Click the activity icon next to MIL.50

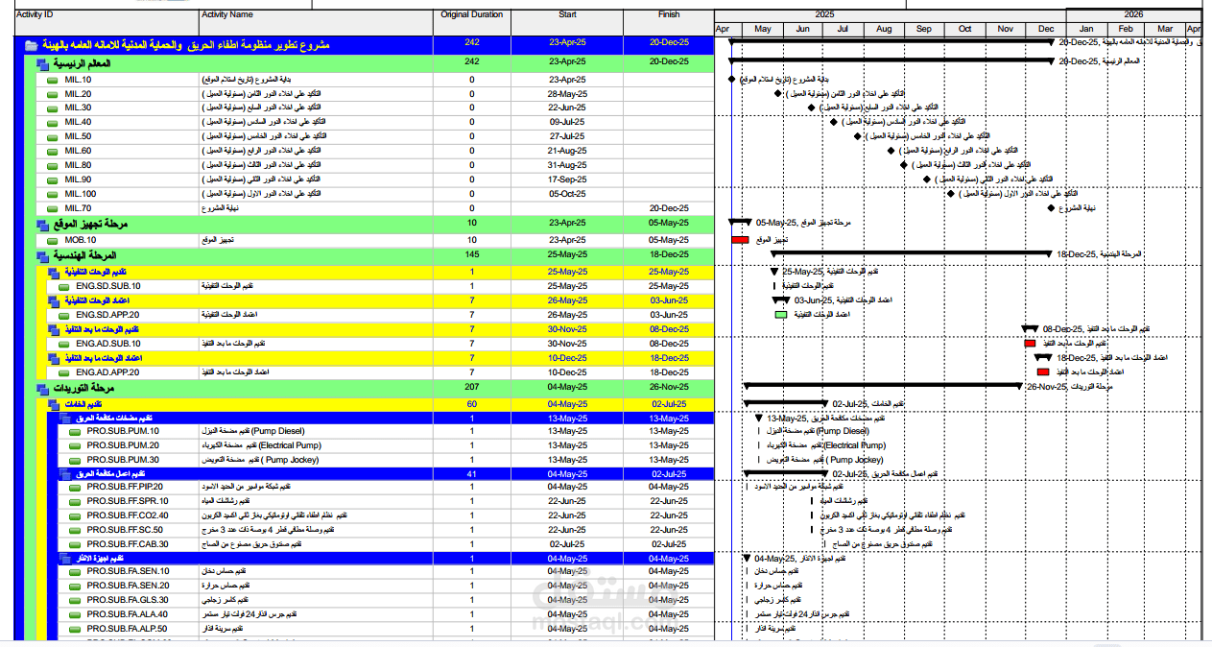[x=53, y=137]
